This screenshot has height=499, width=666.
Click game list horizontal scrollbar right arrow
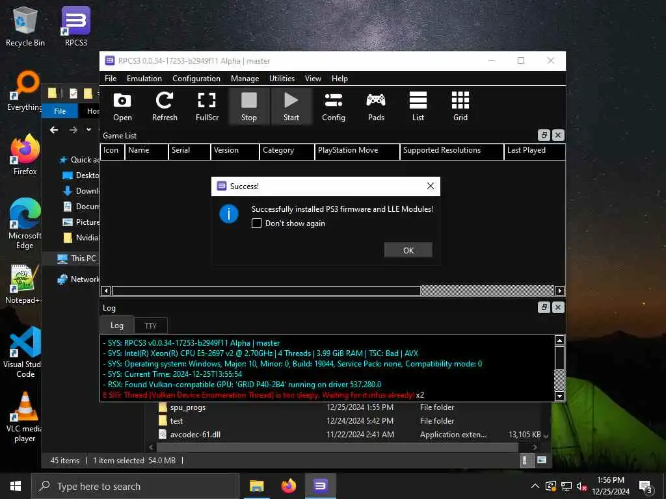coord(559,290)
